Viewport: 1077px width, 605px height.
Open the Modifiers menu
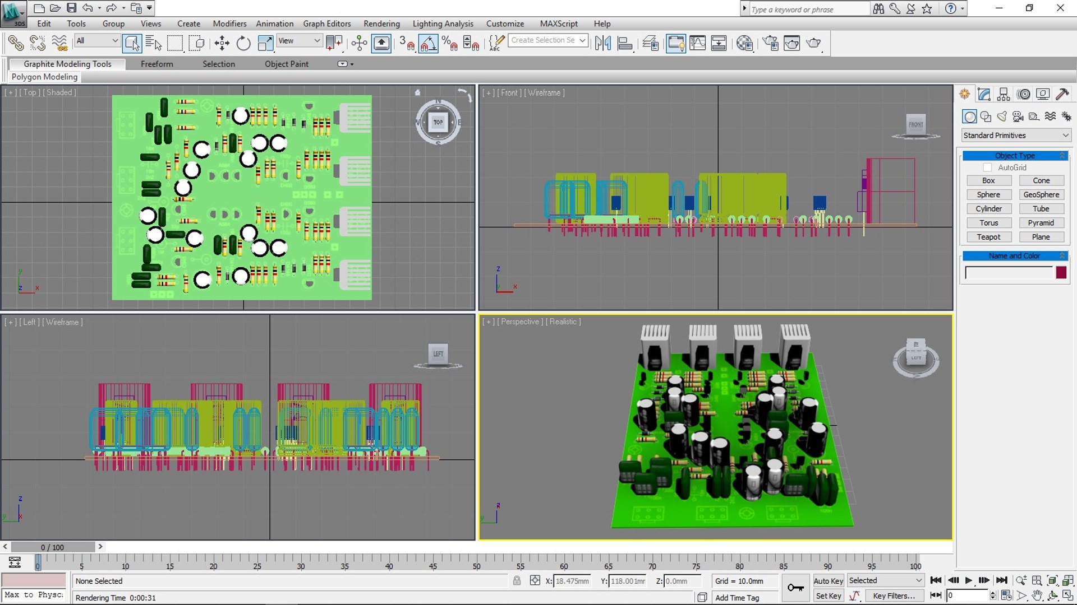(229, 24)
